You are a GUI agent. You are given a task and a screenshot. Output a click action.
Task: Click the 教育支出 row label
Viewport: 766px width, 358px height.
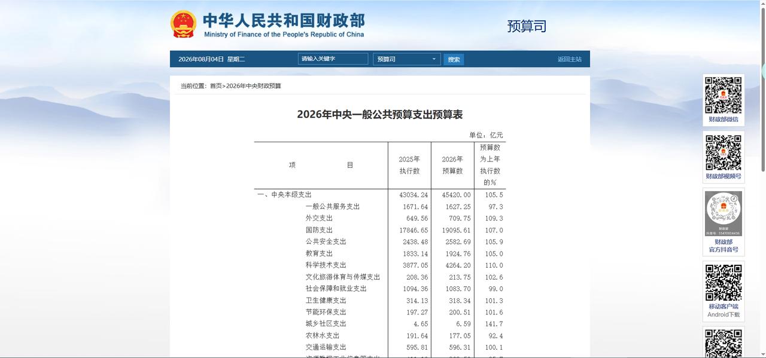point(319,253)
